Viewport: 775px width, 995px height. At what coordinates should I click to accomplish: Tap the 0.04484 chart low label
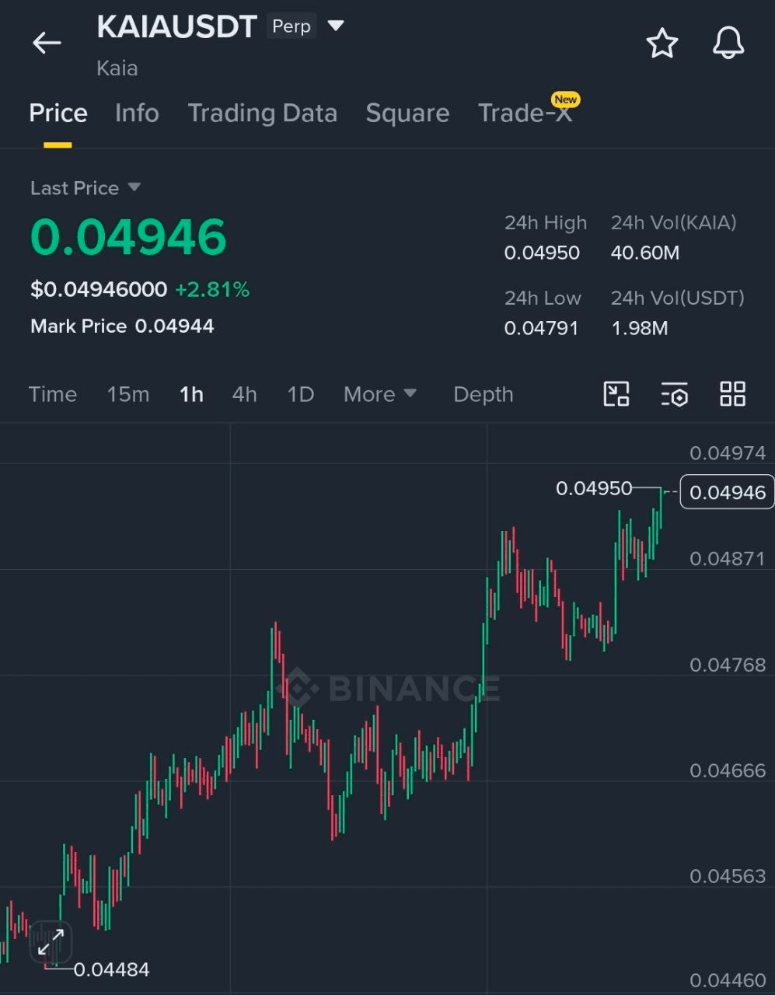click(112, 969)
